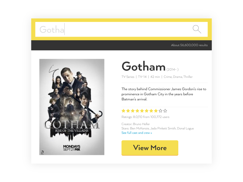
Task: Click the Gotham title heading
Action: click(x=143, y=66)
